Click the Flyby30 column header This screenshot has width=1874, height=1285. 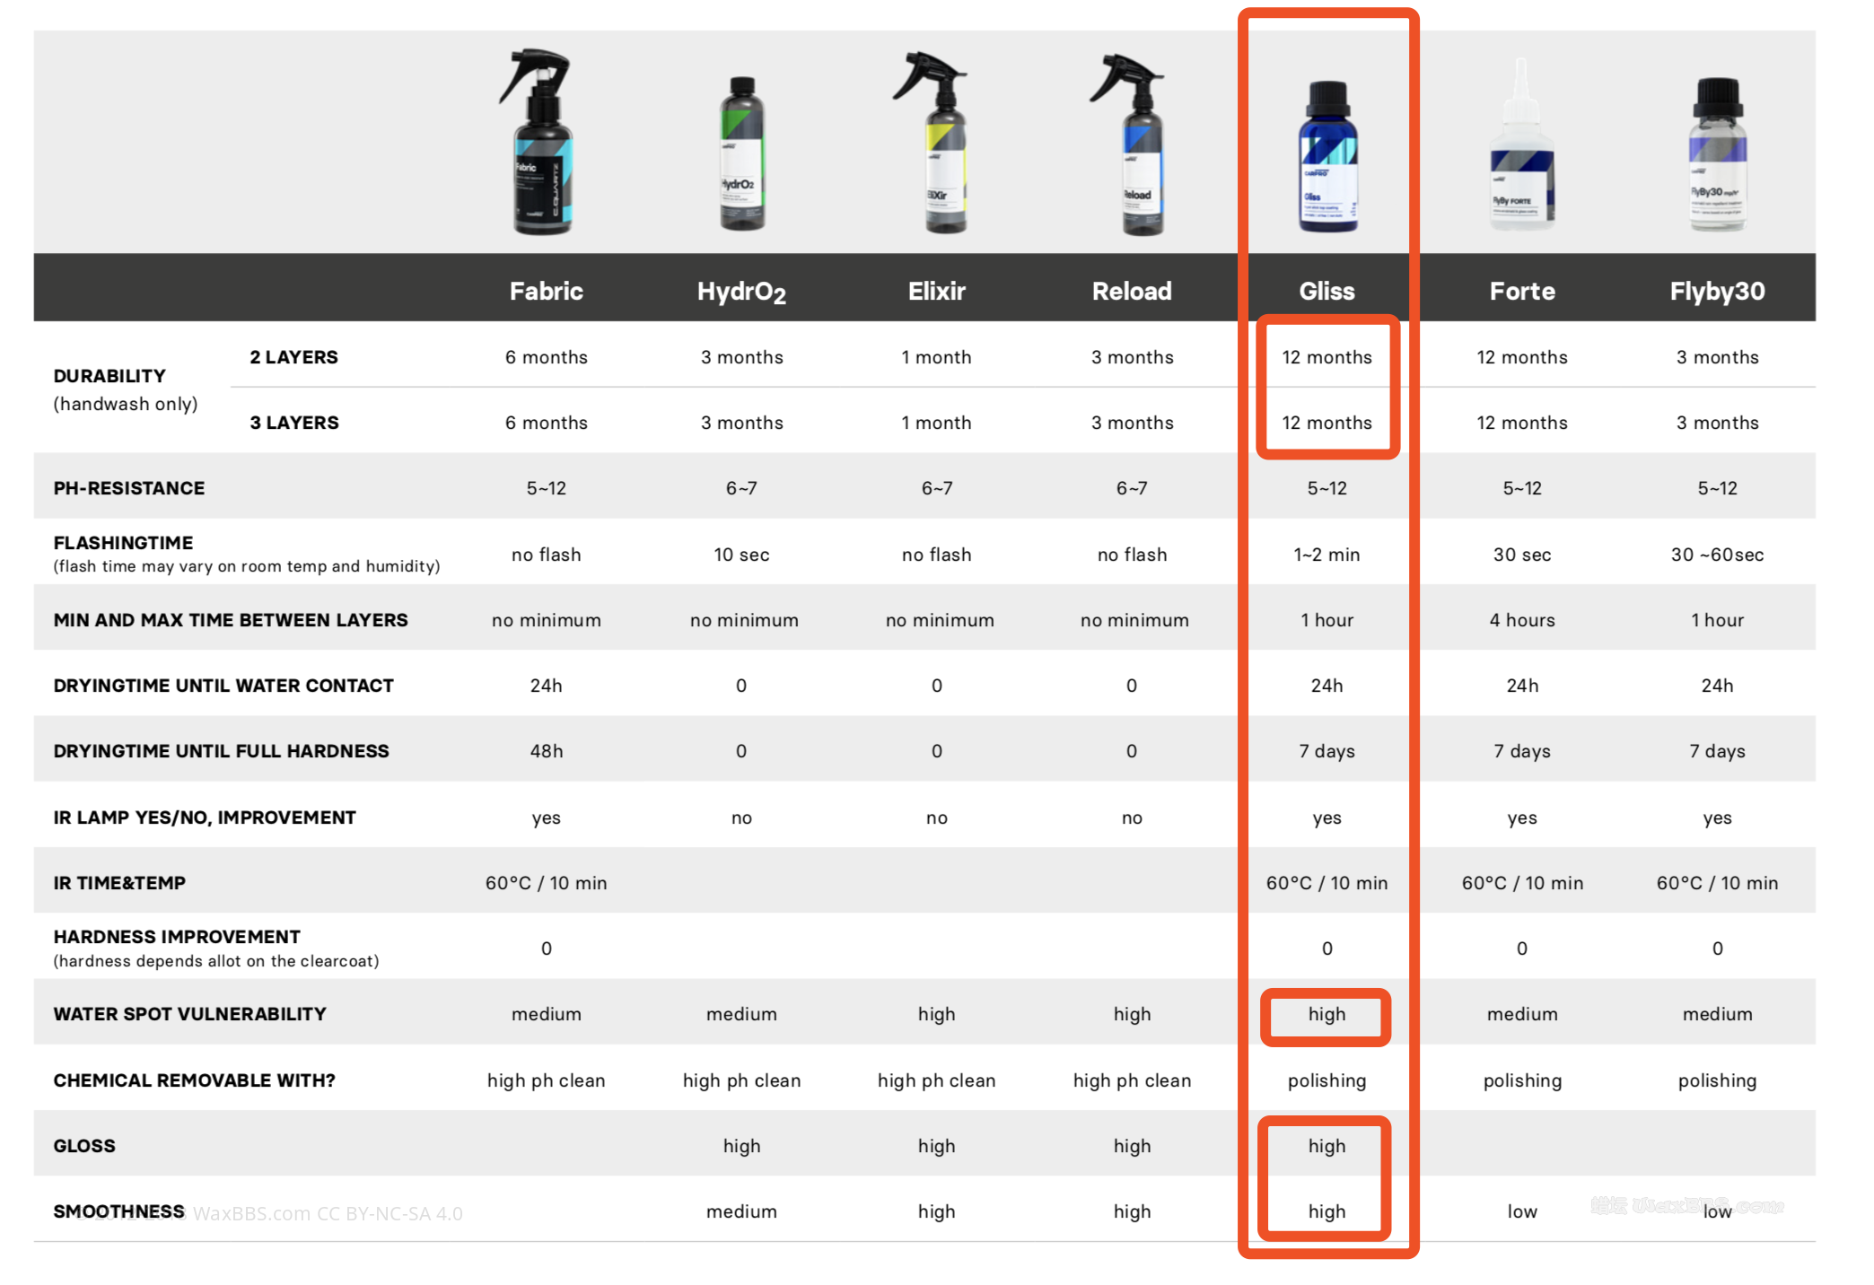pos(1717,291)
